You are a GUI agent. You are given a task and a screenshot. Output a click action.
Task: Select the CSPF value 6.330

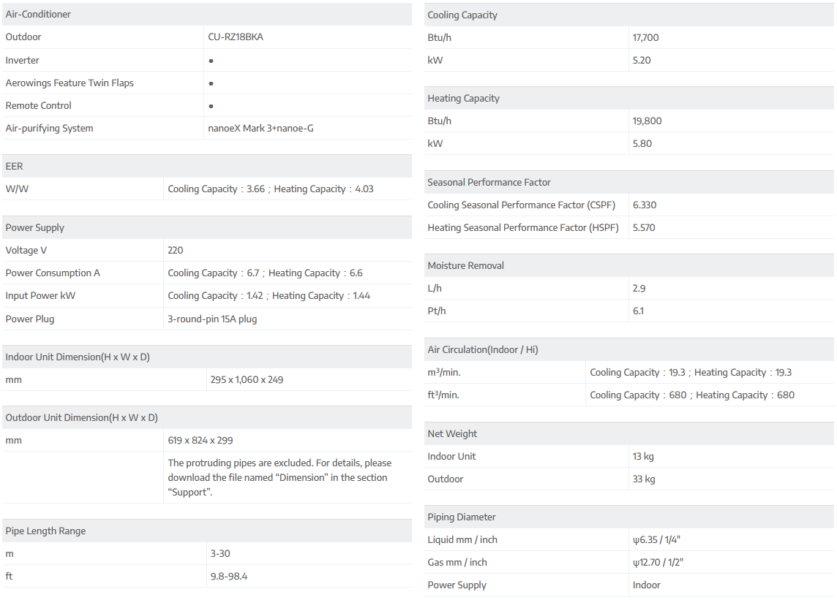(x=645, y=205)
